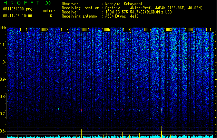Click the 1006 time marker
The width and height of the screenshot is (217, 138).
pyautogui.click(x=127, y=29)
